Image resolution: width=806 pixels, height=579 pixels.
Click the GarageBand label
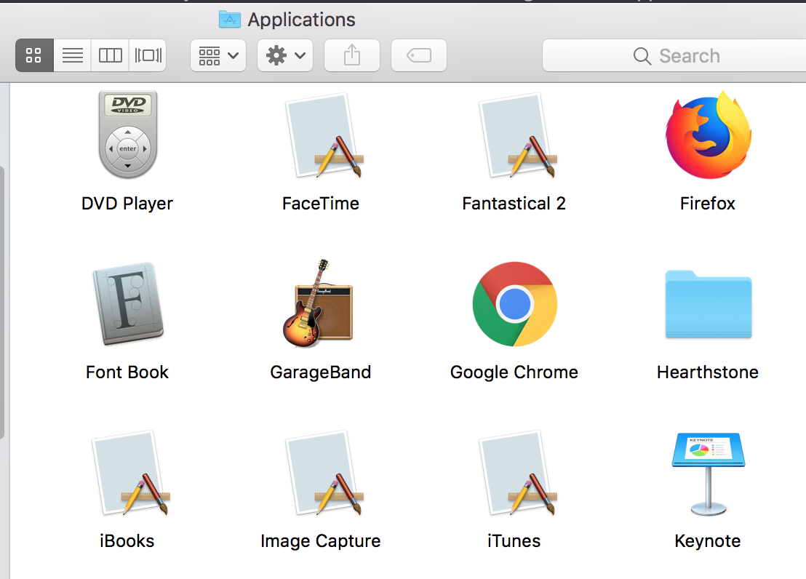point(320,372)
